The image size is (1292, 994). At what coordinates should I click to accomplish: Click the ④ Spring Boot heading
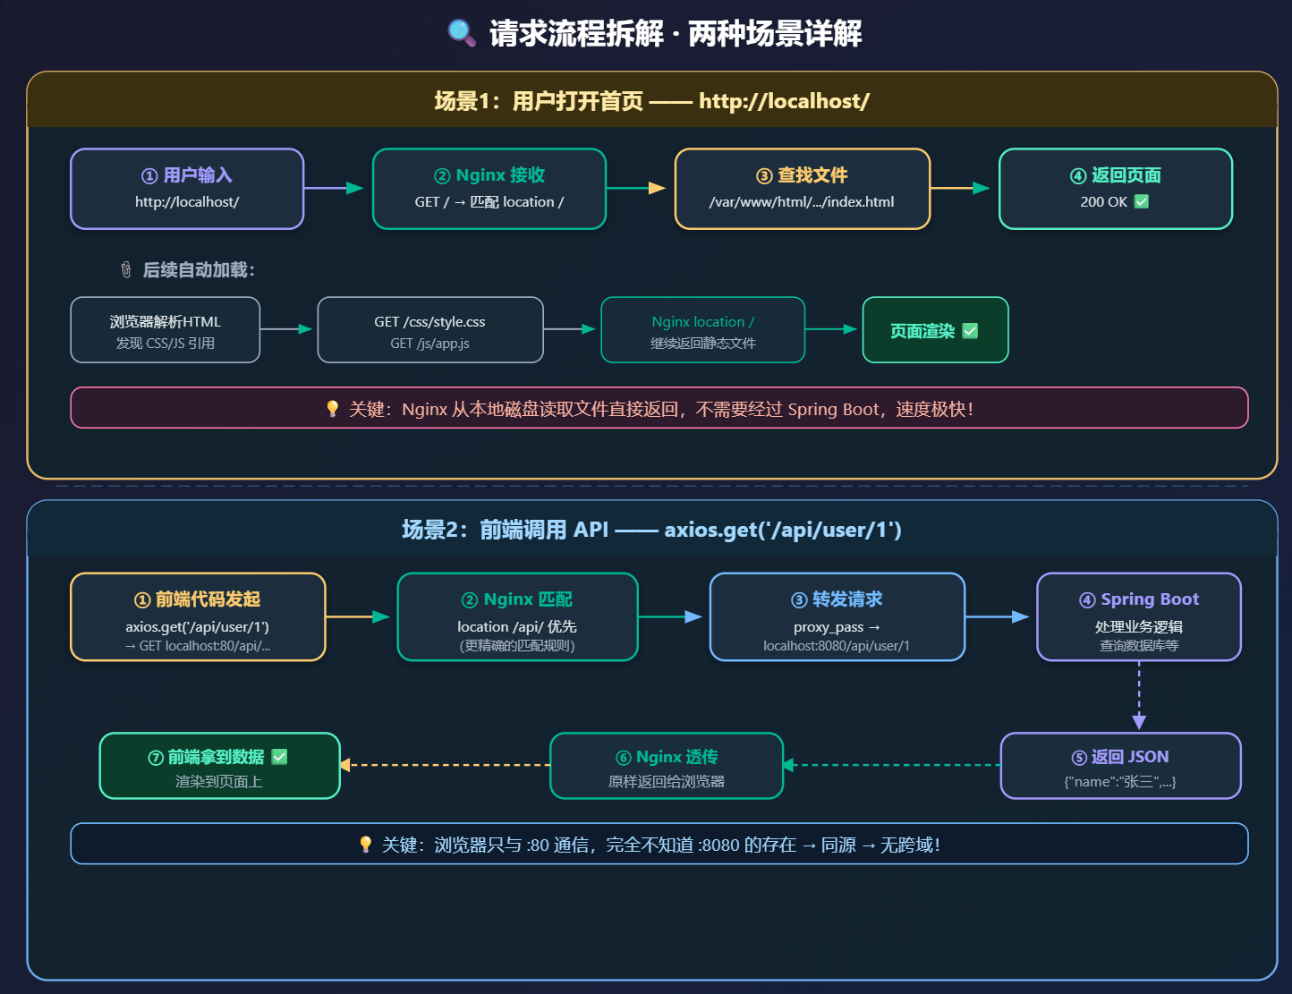pos(1139,599)
